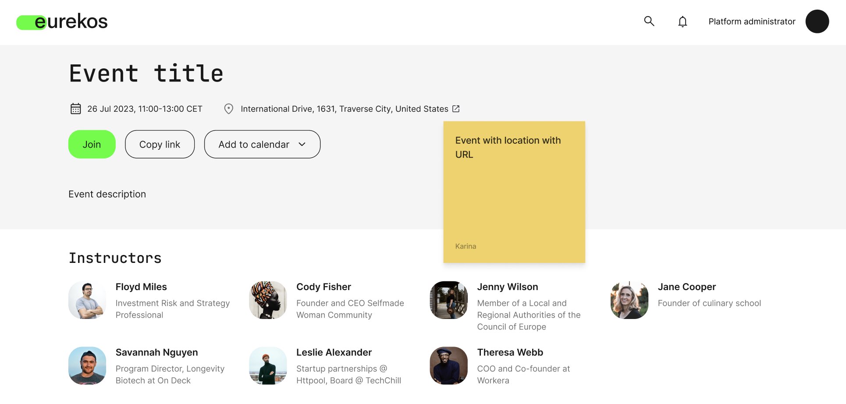The height and width of the screenshot is (404, 846).
Task: Select the yellow sticky note
Action: point(514,192)
